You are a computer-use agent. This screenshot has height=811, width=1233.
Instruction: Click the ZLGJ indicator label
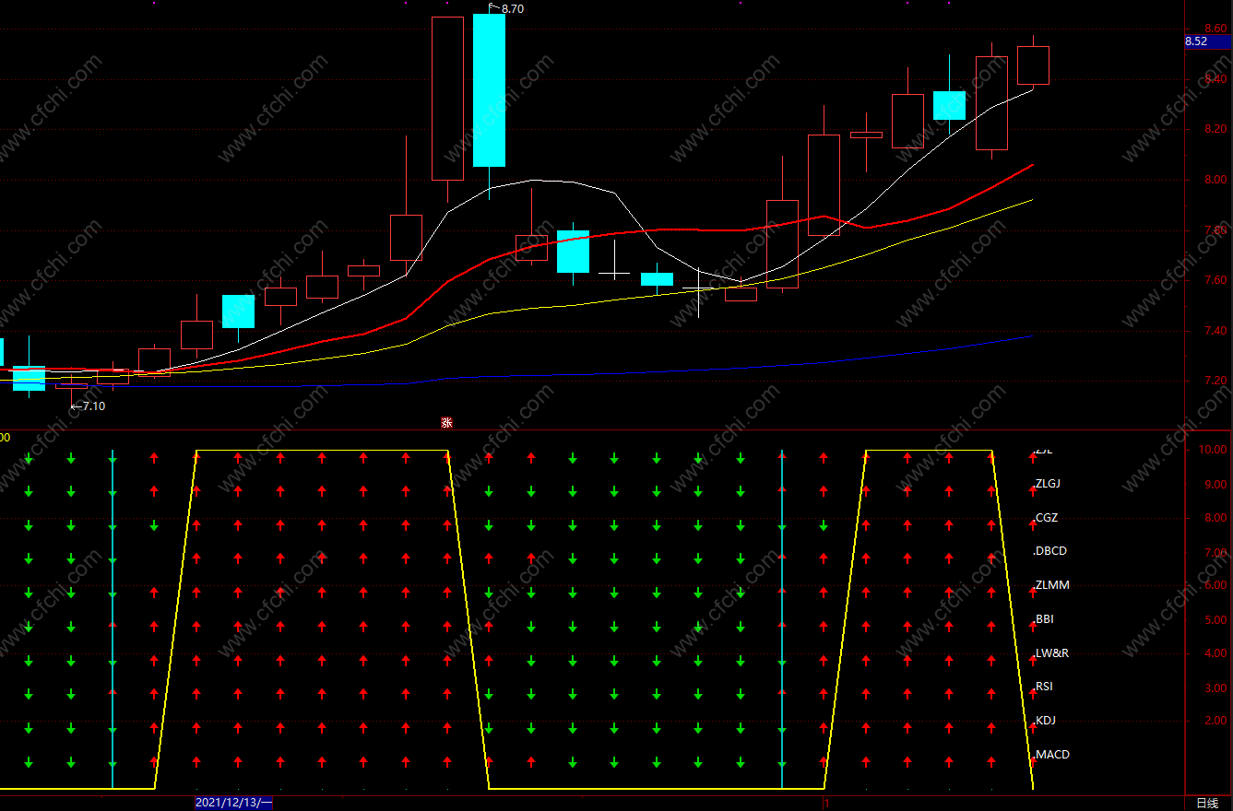(x=1049, y=484)
